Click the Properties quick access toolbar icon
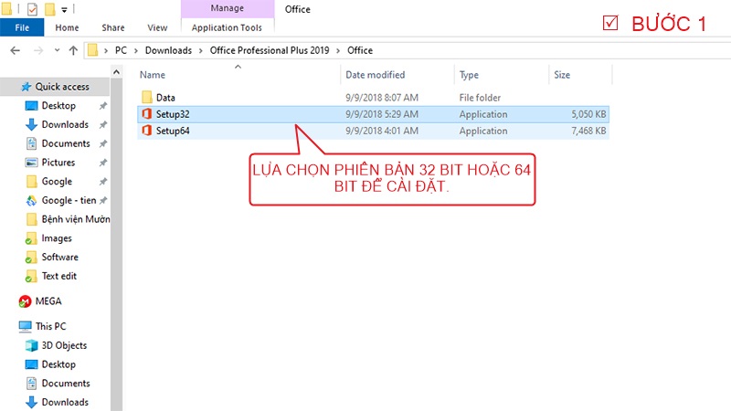731x411 pixels. pyautogui.click(x=32, y=9)
